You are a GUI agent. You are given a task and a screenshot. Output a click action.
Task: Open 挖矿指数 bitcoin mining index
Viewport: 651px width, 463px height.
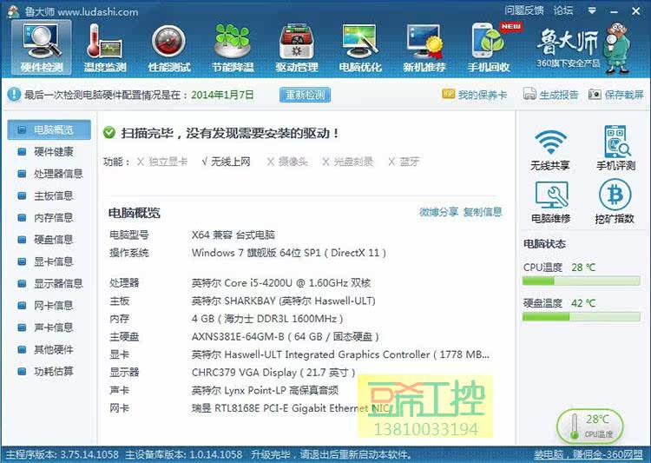[x=614, y=202]
